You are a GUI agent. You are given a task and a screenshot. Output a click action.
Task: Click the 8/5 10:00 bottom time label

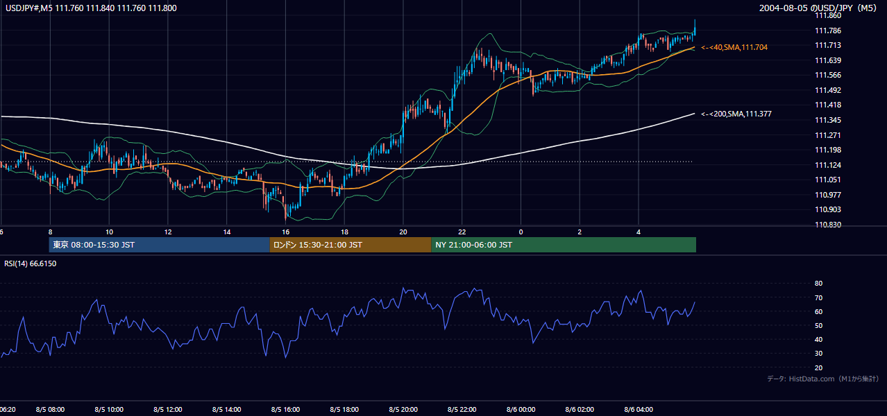(x=109, y=410)
